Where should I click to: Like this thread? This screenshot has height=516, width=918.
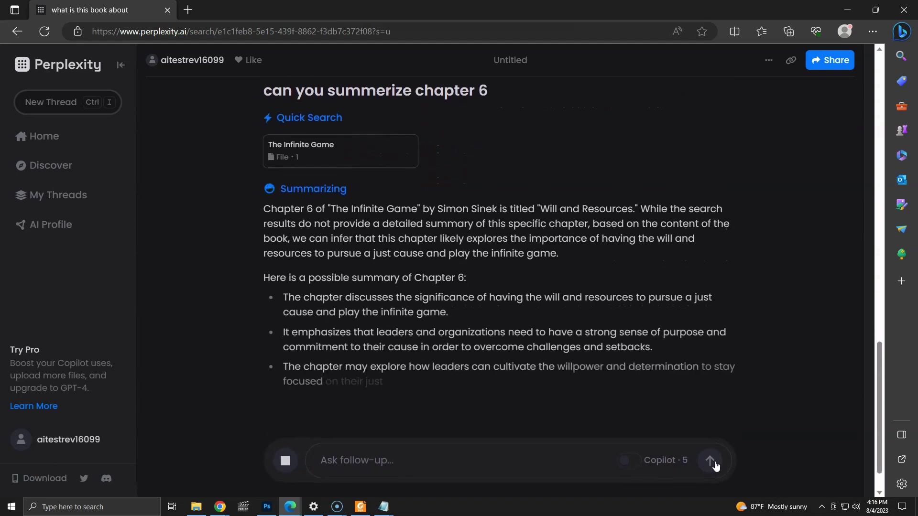point(248,60)
